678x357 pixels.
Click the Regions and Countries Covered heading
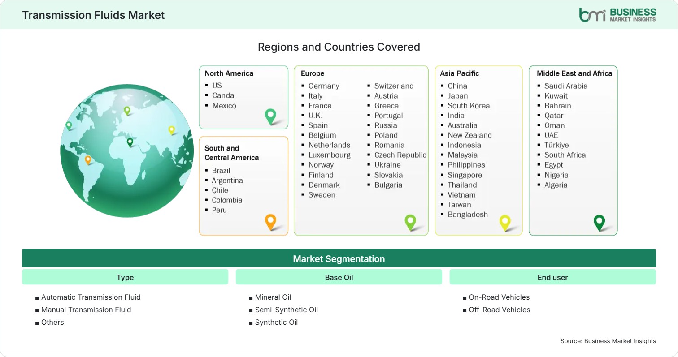[339, 47]
